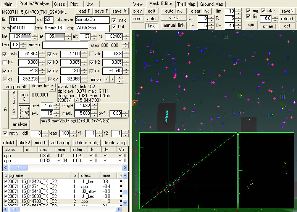Click the green boxed star near the top of the sky view
This screenshot has height=212, width=297.
[226, 37]
